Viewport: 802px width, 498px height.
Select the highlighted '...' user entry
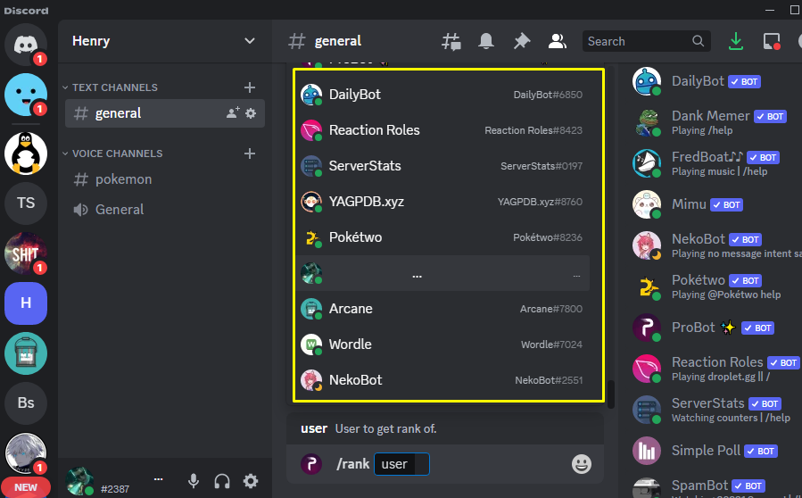(x=442, y=273)
